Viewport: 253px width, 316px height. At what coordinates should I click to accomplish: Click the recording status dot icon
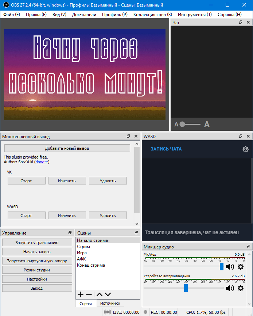coord(145,312)
